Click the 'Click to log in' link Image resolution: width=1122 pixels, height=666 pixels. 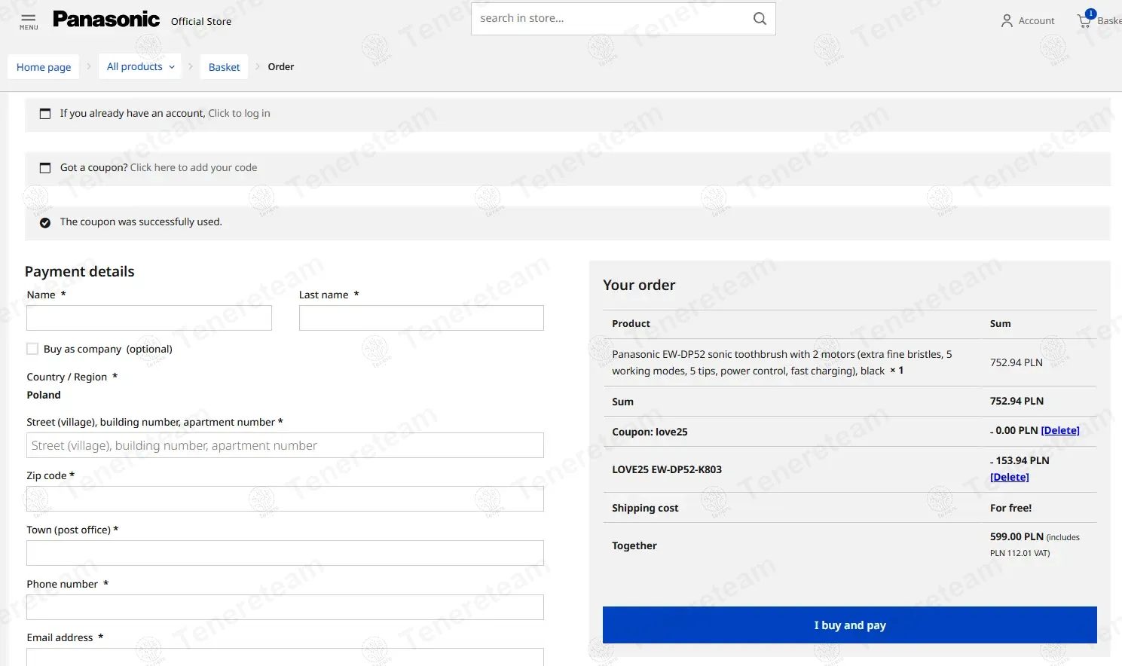click(x=239, y=113)
